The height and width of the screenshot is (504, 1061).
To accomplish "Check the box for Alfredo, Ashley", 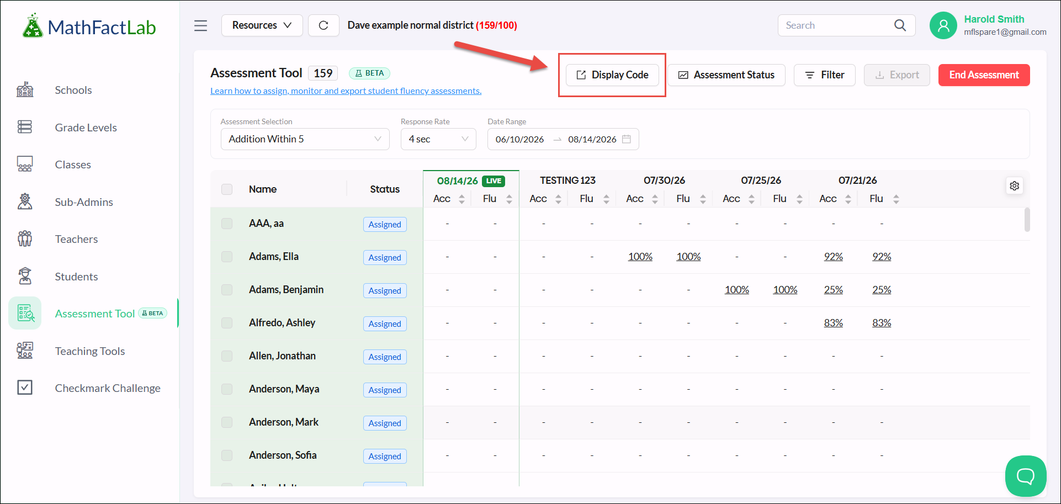I will pyautogui.click(x=227, y=323).
